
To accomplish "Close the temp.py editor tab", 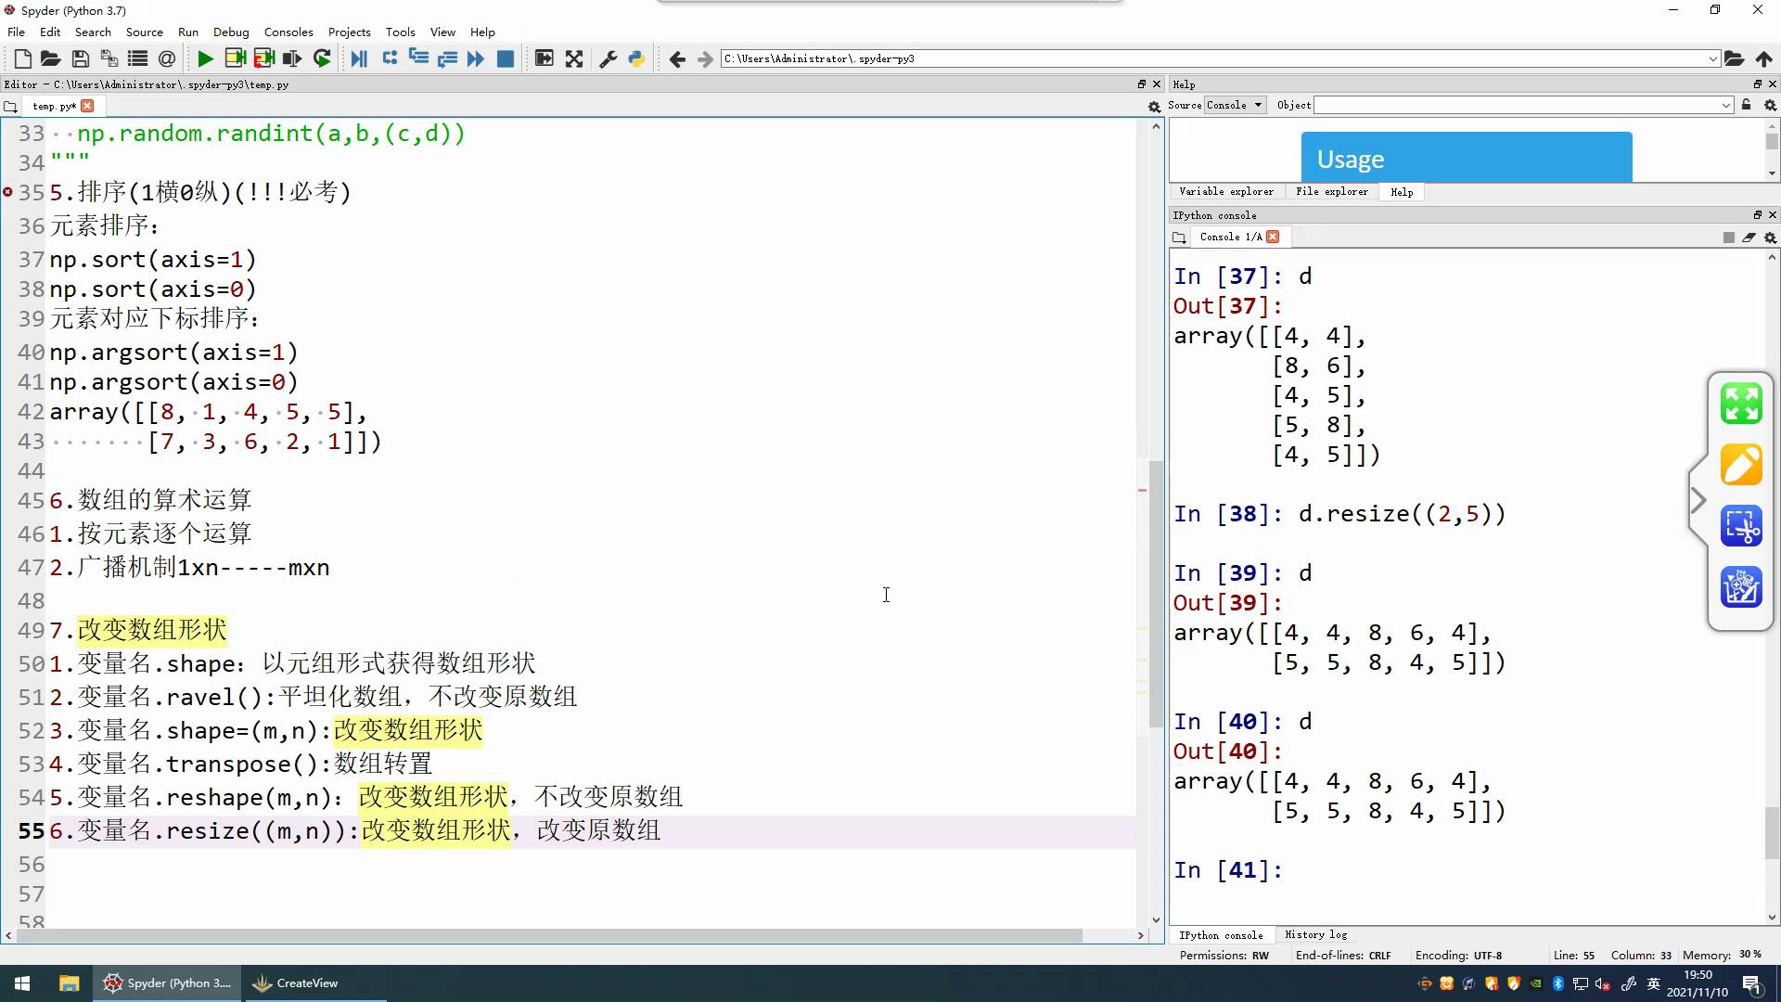I will (x=87, y=106).
